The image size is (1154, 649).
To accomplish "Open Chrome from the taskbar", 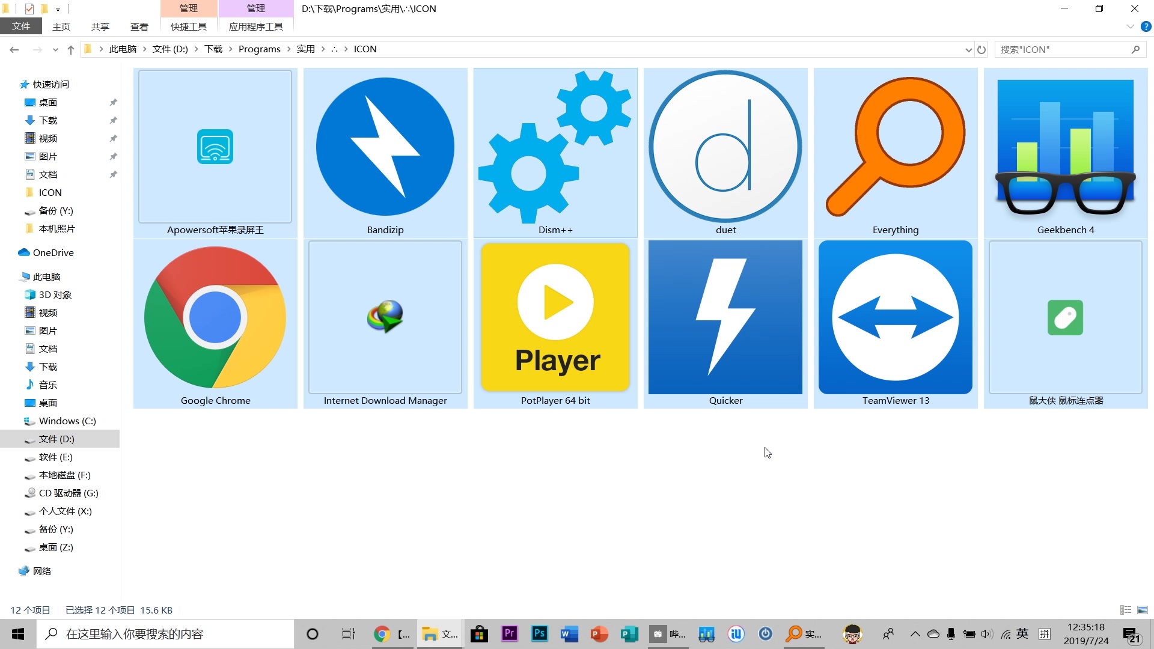I will (x=391, y=634).
